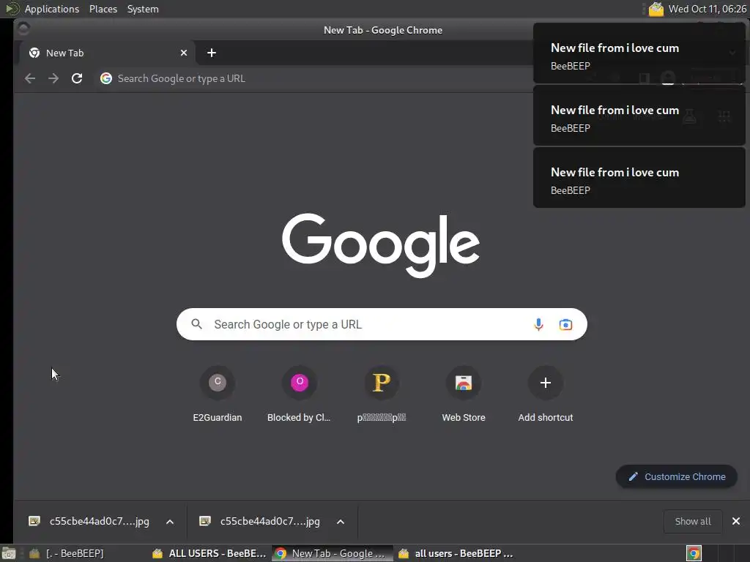Switch to ALL USERS - BeeBEEP taskbar window
Screen dimensions: 750x562
click(x=209, y=553)
